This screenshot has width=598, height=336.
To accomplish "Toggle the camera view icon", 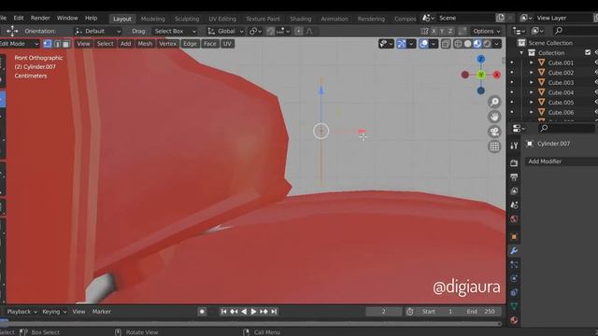I will coord(494,132).
